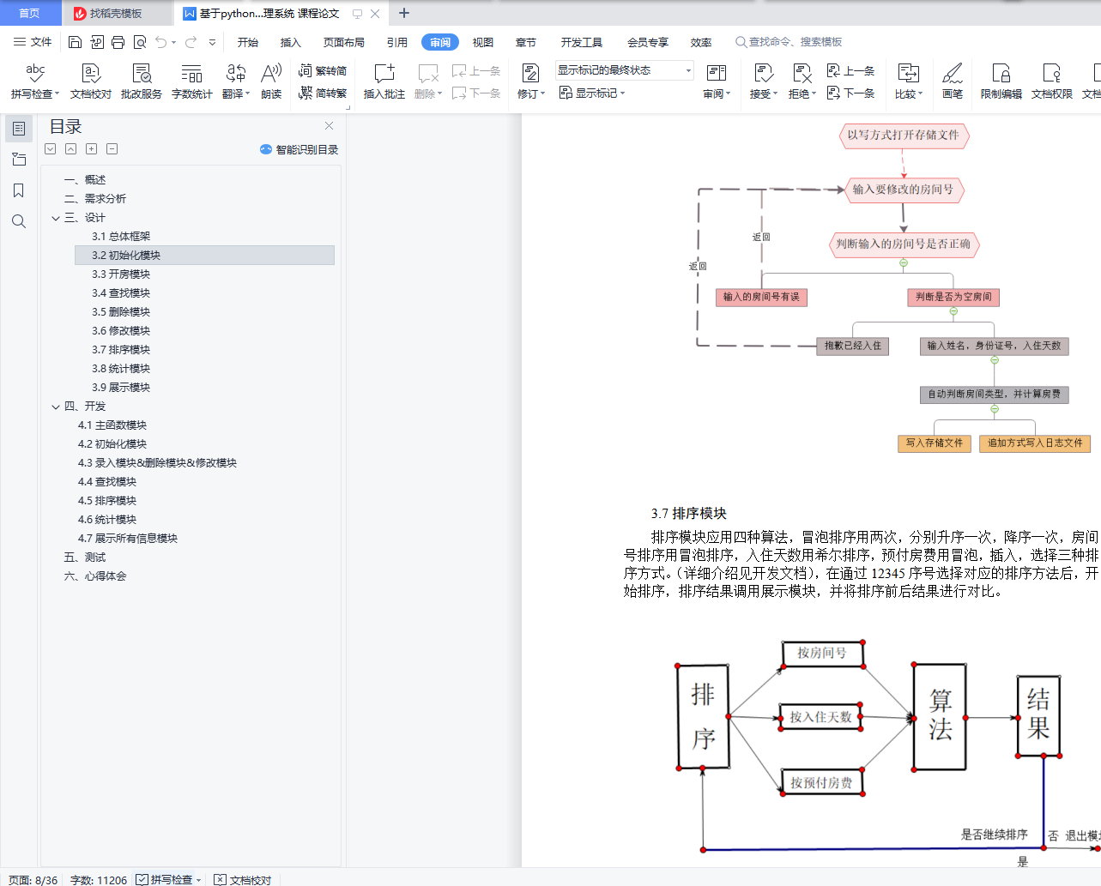Click the 查找命令、搜索模板 search box
The height and width of the screenshot is (886, 1101).
(789, 42)
